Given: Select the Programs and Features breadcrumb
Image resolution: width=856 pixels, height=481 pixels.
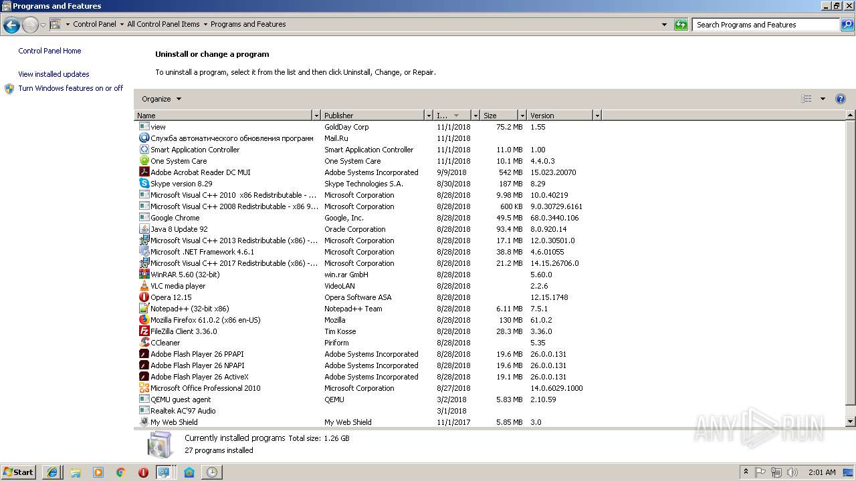Looking at the screenshot, I should (248, 24).
